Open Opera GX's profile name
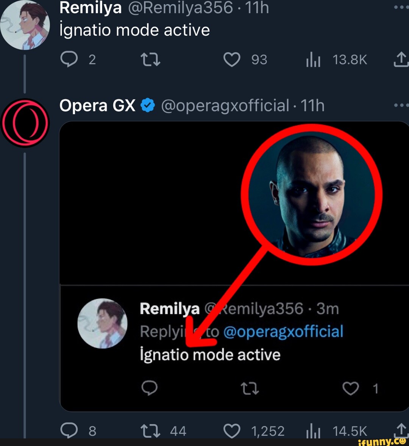This screenshot has width=409, height=446. pos(97,105)
